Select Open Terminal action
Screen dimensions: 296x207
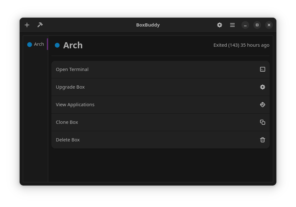coord(161,69)
